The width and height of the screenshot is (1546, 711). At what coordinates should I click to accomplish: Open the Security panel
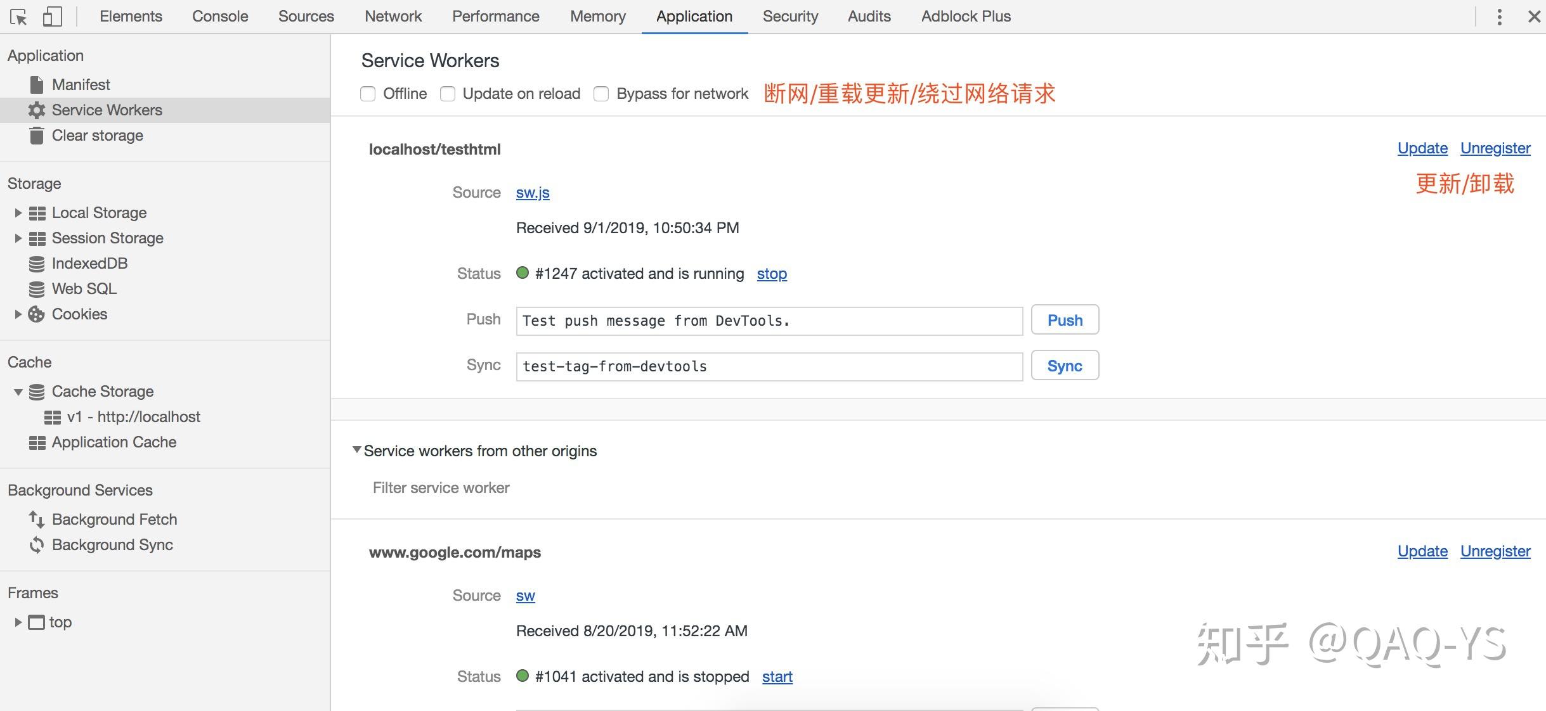click(x=790, y=16)
